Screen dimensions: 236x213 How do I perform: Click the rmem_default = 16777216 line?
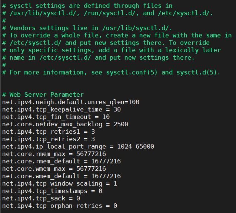point(62,162)
